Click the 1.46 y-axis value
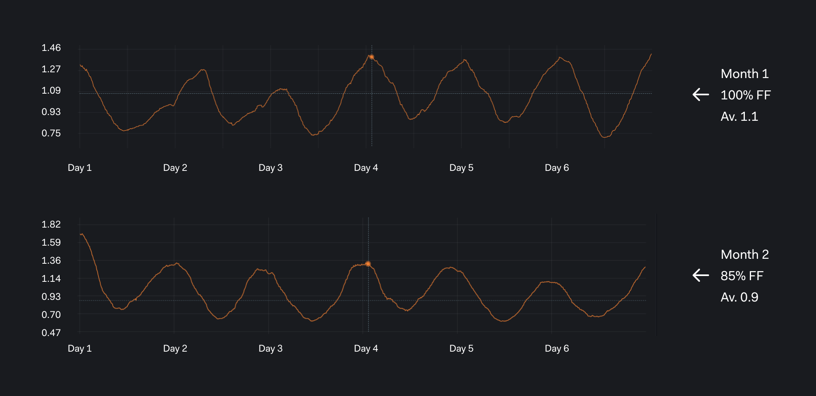The width and height of the screenshot is (816, 396). pos(51,48)
